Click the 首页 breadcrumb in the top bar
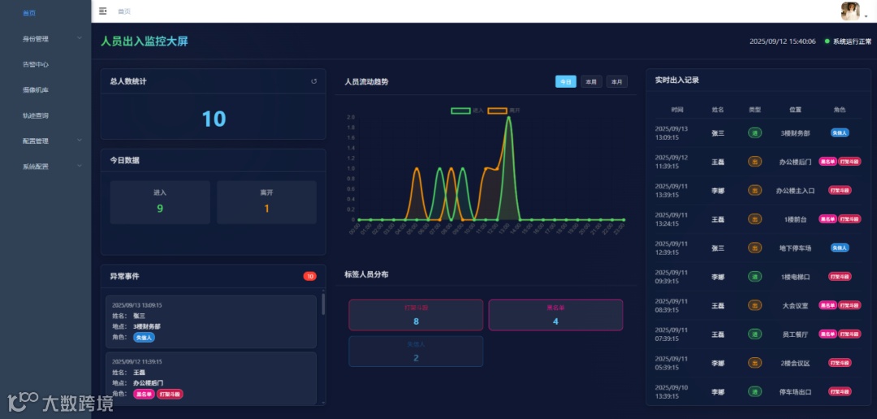Screen dimensions: 877x419 point(124,11)
